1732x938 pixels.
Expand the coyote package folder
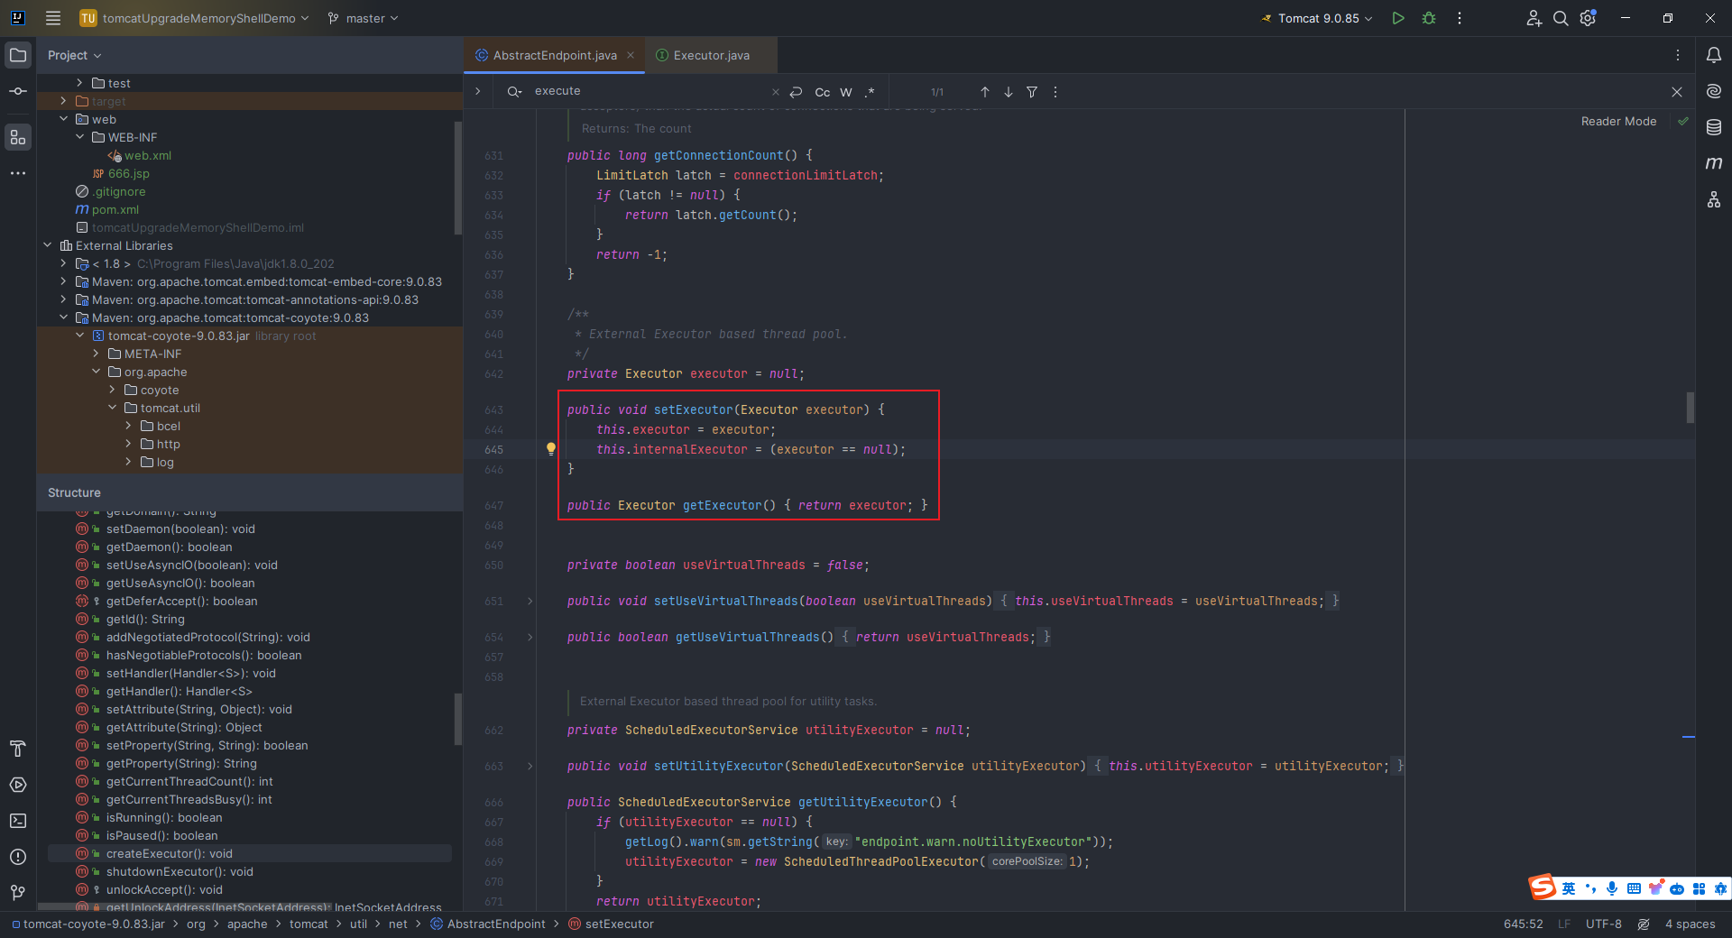[113, 390]
